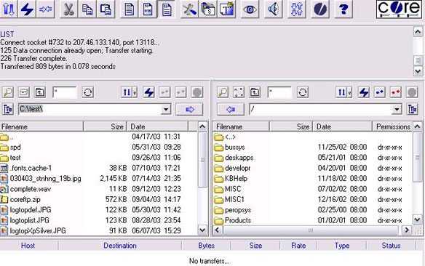Viewport: 425px width, 266px height.
Task: Open the session windows icon
Action: [208, 9]
